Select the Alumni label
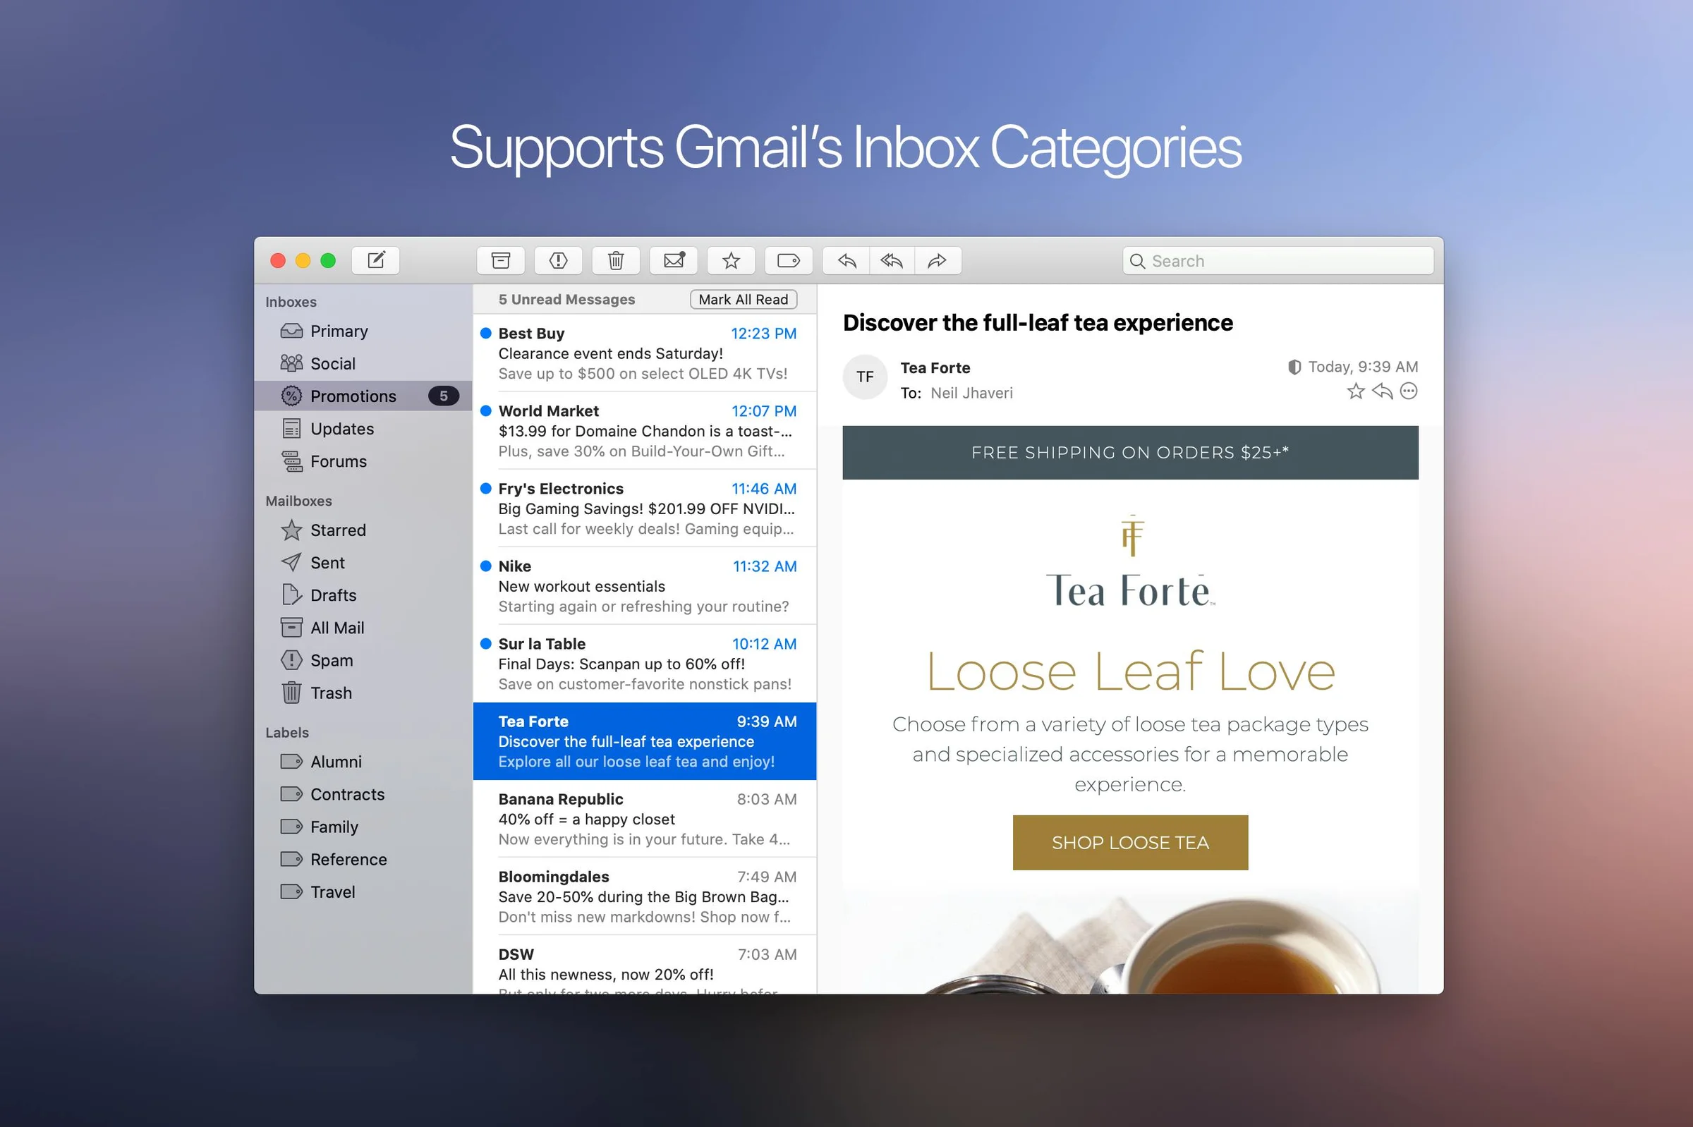The height and width of the screenshot is (1127, 1693). [363, 761]
